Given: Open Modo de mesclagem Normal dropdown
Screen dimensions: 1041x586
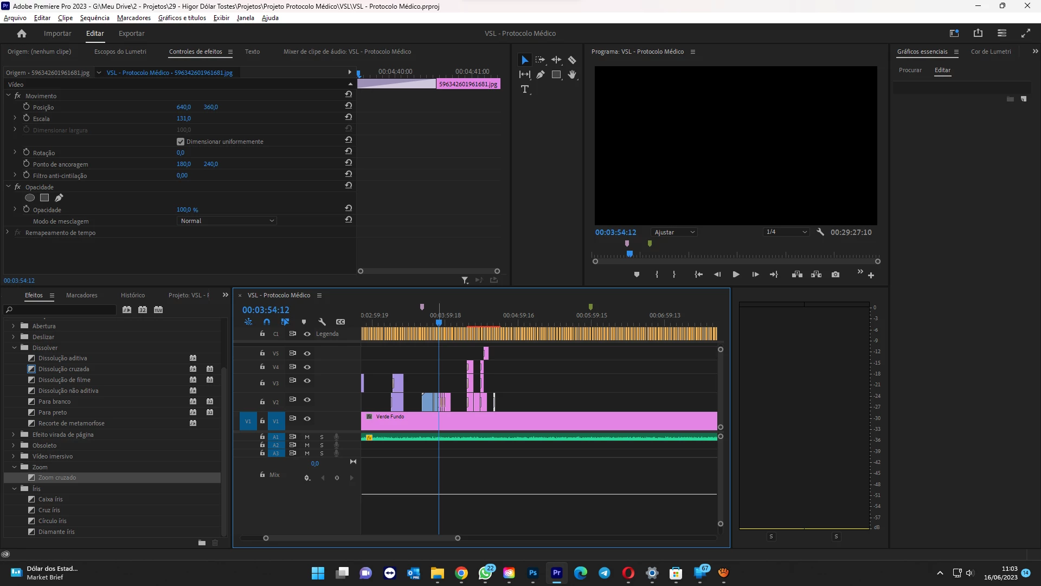Looking at the screenshot, I should 227,221.
